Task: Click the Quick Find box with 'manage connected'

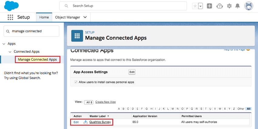Action: click(x=32, y=31)
